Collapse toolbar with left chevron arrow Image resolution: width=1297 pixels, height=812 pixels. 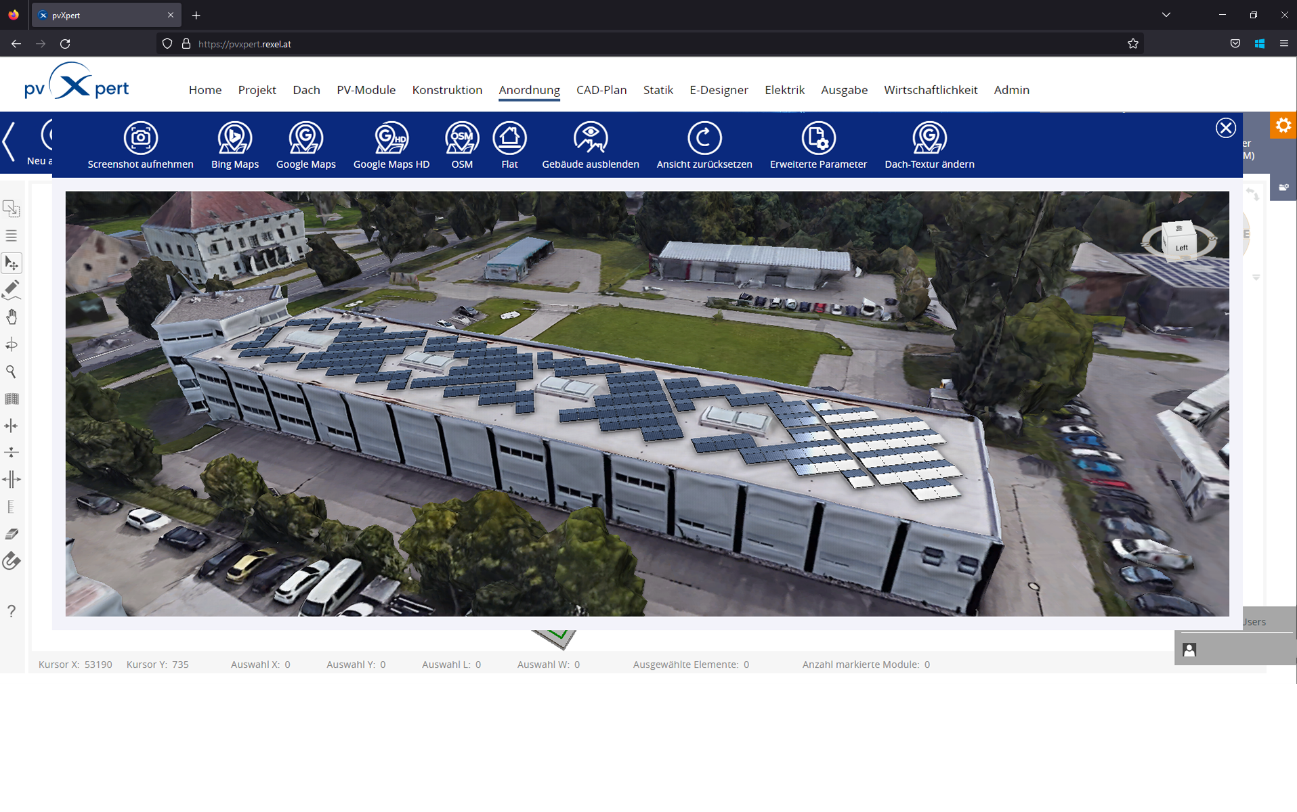(9, 142)
